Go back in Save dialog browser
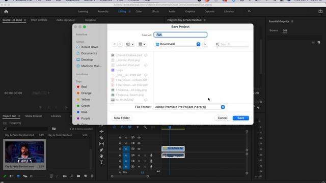 pyautogui.click(x=114, y=44)
